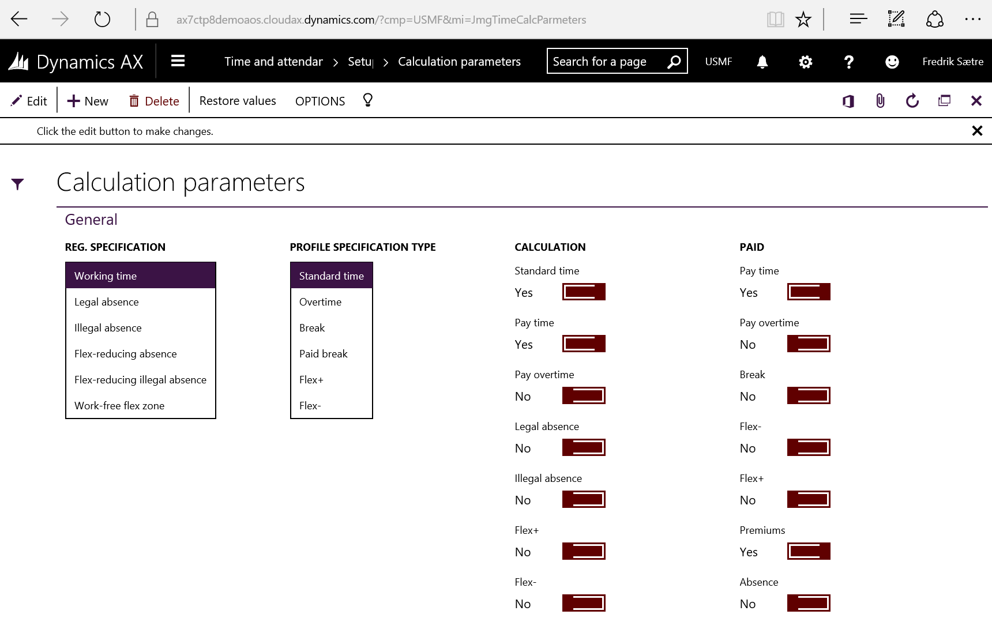Click the lightbulb icon in the action bar
992x637 pixels.
click(367, 100)
